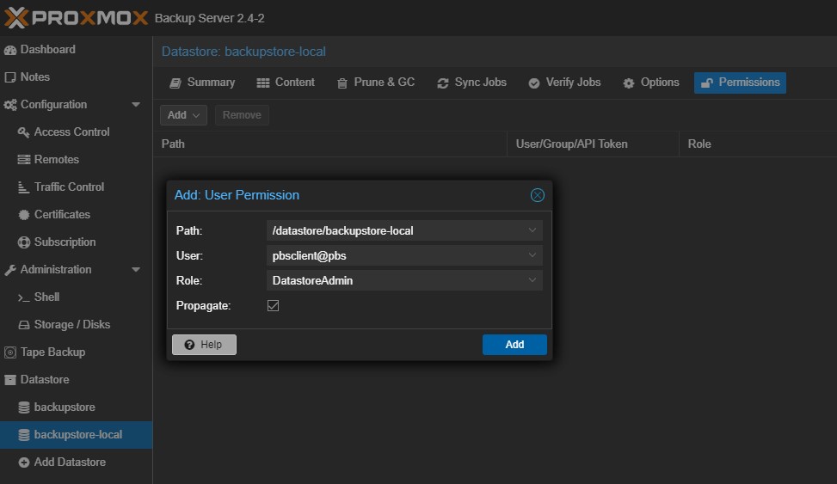Open Storage / Disks page
The width and height of the screenshot is (837, 484).
pyautogui.click(x=71, y=325)
